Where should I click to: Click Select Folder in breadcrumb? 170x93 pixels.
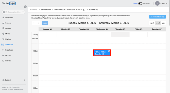tap(46, 10)
